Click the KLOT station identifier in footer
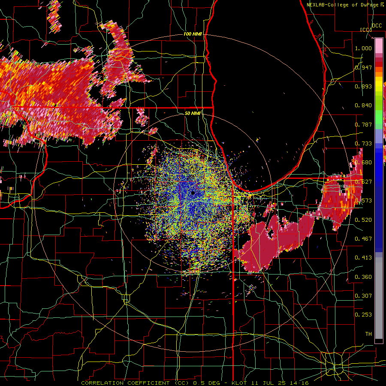This screenshot has width=386, height=386. pyautogui.click(x=239, y=383)
